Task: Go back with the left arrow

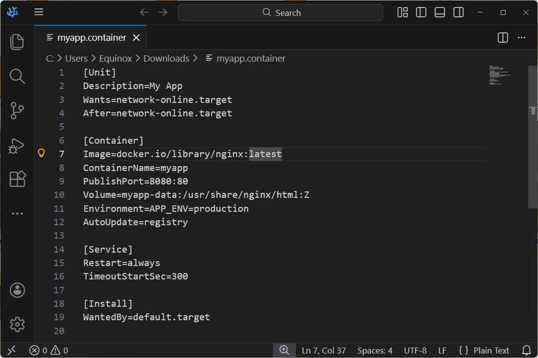Action: [144, 12]
